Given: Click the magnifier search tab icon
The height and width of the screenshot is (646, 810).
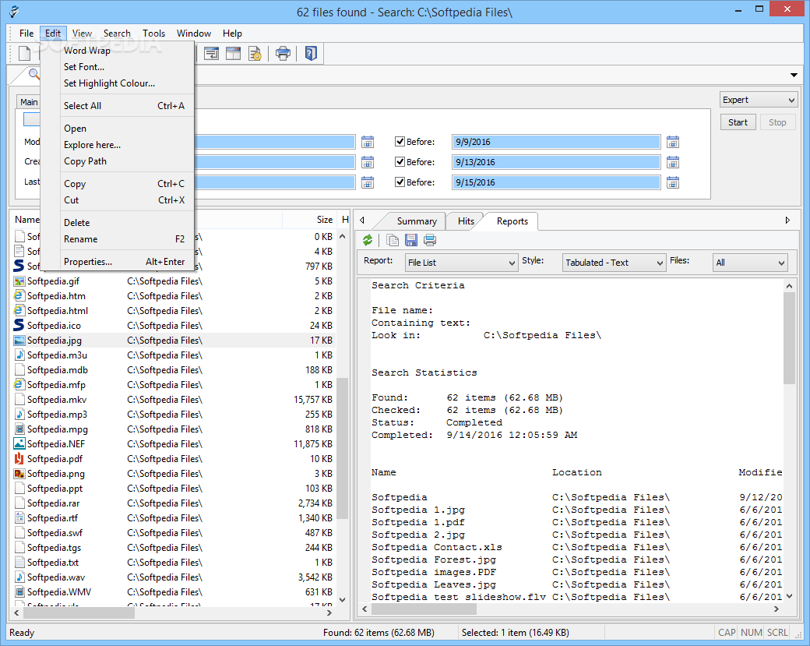Looking at the screenshot, I should pyautogui.click(x=34, y=75).
